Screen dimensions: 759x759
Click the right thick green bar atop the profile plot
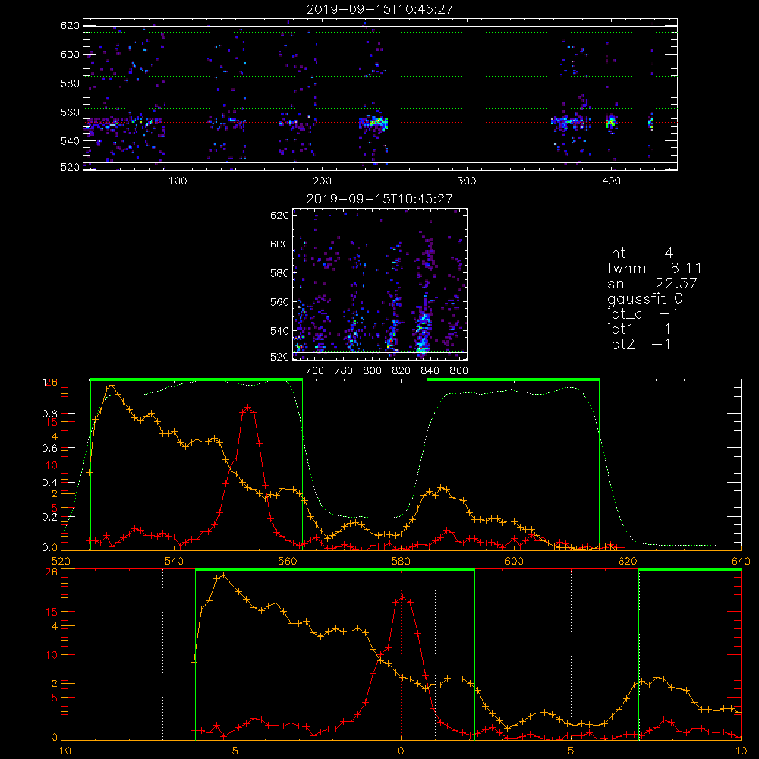(x=513, y=379)
